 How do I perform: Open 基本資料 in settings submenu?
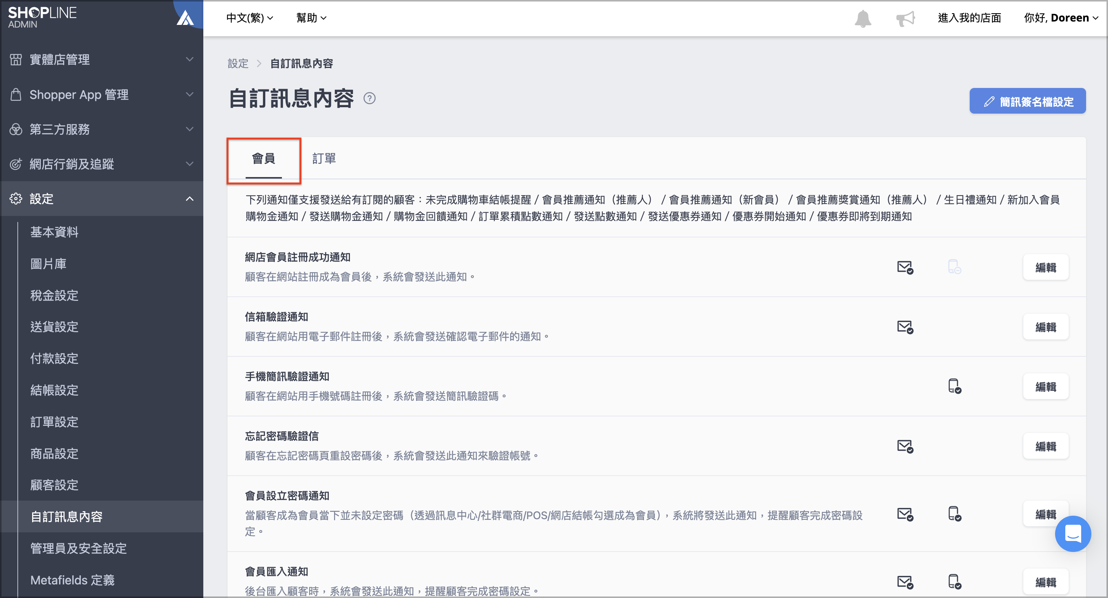coord(54,232)
